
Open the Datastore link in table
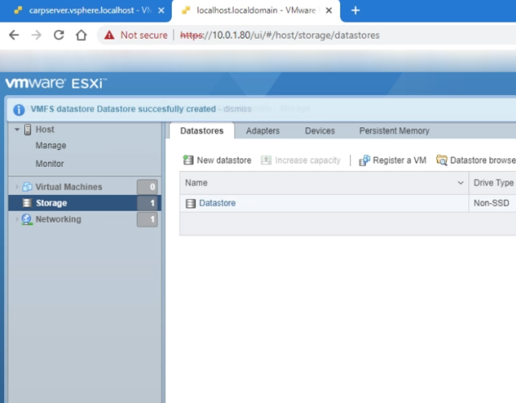[217, 203]
